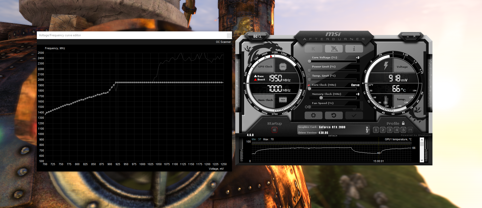Click the Curve value next to Core Clock

coord(355,85)
